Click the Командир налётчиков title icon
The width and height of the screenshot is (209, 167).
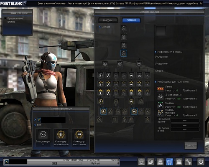coord(79,134)
